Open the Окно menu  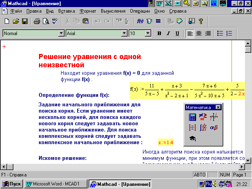(x=159, y=11)
